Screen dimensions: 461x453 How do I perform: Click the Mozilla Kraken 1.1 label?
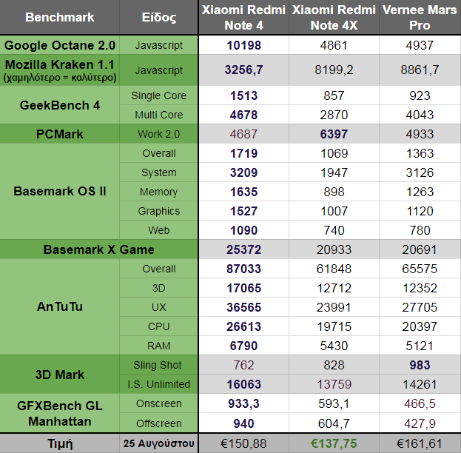coord(60,70)
